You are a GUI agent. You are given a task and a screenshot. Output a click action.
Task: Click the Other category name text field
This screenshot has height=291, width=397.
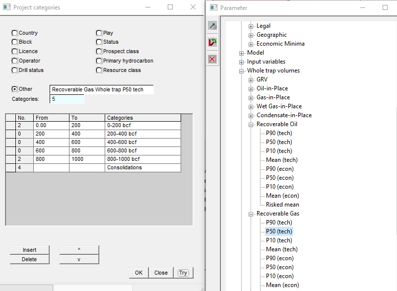(x=101, y=90)
